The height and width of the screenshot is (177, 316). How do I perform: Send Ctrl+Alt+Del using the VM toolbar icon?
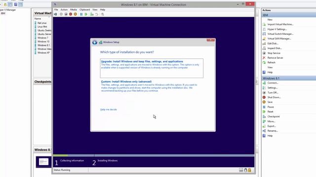pyautogui.click(x=55, y=14)
